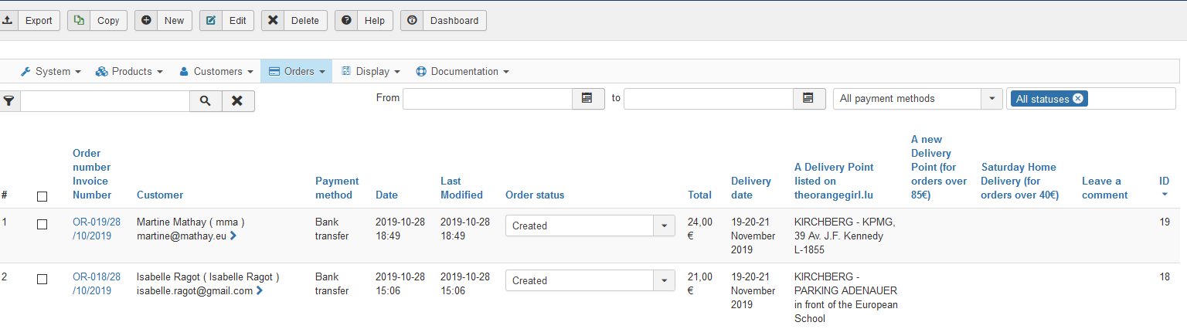Open Martine Mathay customer details arrow
This screenshot has height=329, width=1187.
point(233,236)
